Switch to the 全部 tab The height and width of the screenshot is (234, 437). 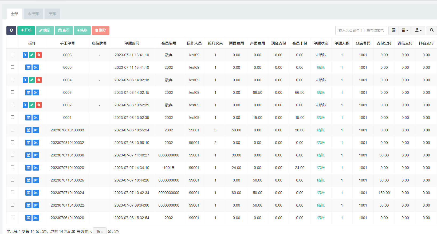[14, 14]
